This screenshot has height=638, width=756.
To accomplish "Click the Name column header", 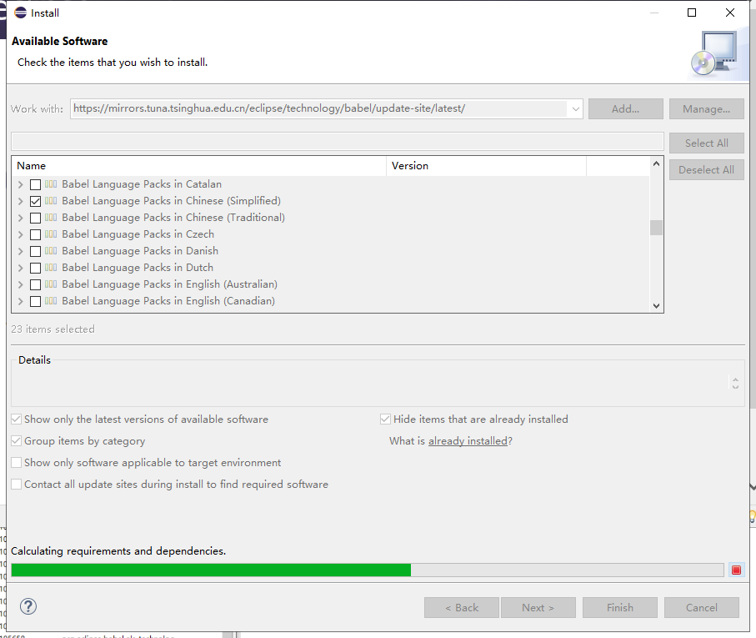I will point(199,166).
